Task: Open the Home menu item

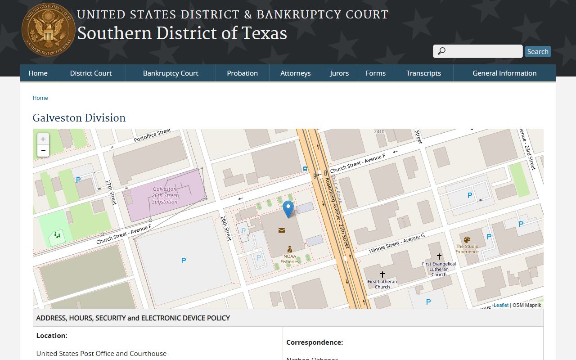Action: (x=38, y=73)
